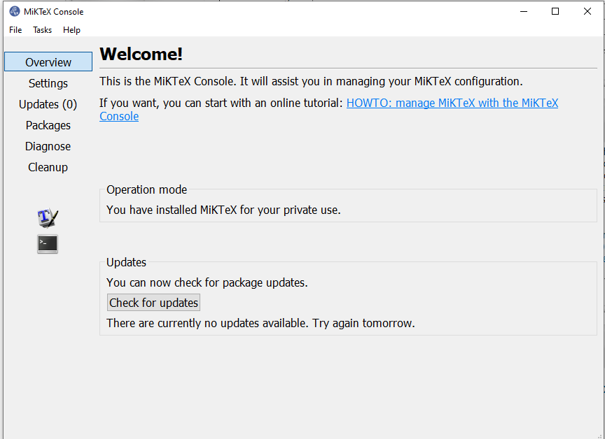Close the MiKTeX Console window
The height and width of the screenshot is (439, 605).
point(587,12)
